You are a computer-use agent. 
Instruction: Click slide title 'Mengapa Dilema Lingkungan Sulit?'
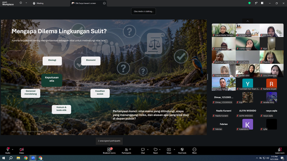pos(59,31)
